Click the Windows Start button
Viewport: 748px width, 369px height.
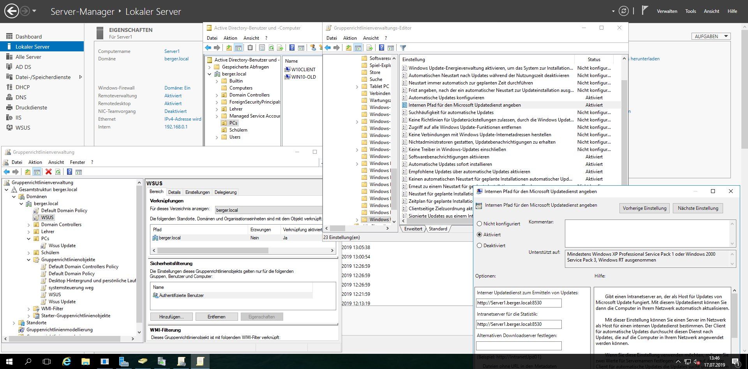9,362
